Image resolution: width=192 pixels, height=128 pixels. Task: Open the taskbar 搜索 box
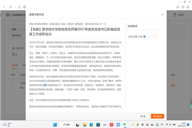[x=67, y=124]
